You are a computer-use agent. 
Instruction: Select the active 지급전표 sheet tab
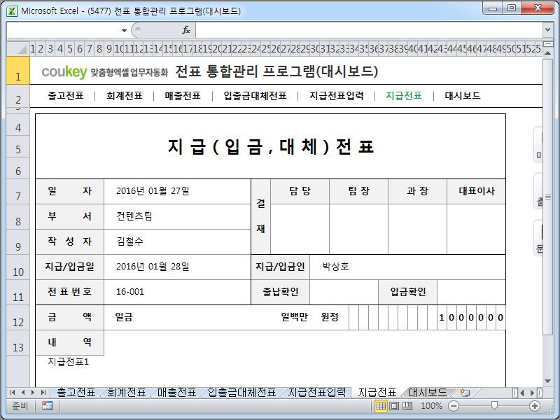point(377,393)
